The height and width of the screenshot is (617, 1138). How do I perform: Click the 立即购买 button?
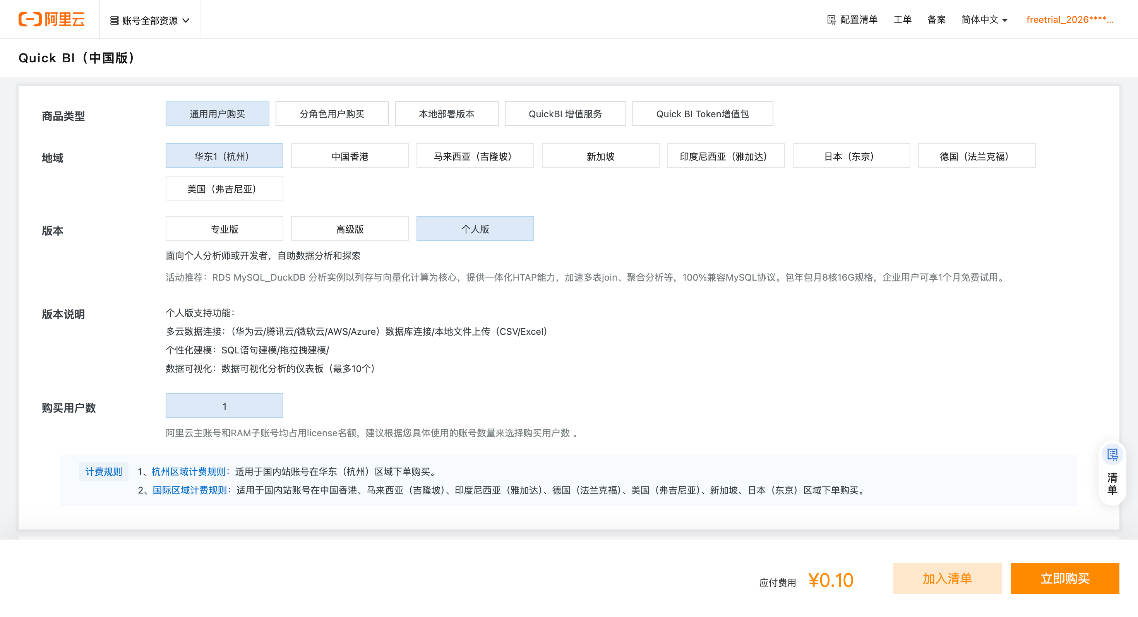[1065, 578]
